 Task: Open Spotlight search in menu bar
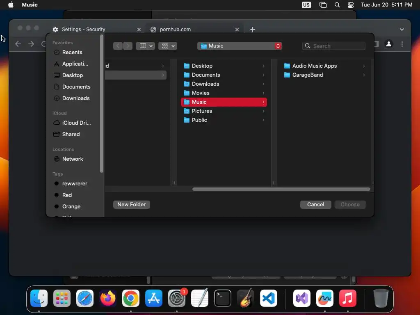click(x=337, y=5)
